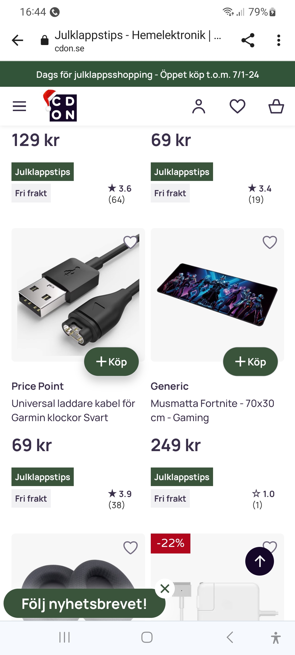Tap the green julklappsshopping promo banner
295x655 pixels.
click(x=147, y=75)
